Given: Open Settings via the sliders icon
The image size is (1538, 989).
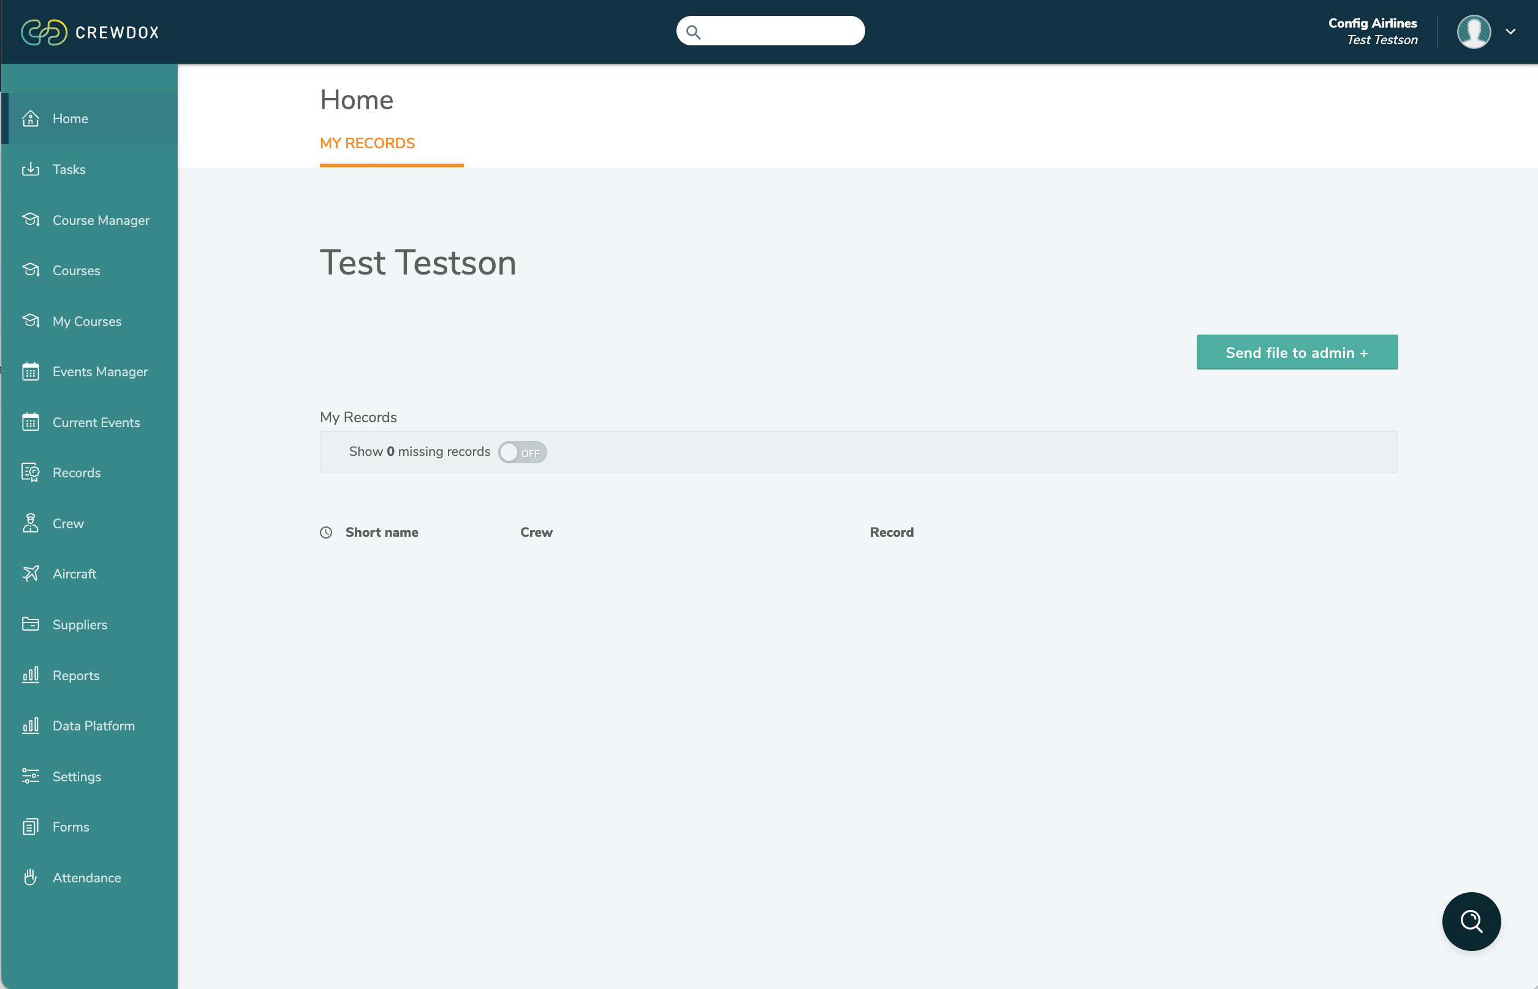Looking at the screenshot, I should coord(30,776).
